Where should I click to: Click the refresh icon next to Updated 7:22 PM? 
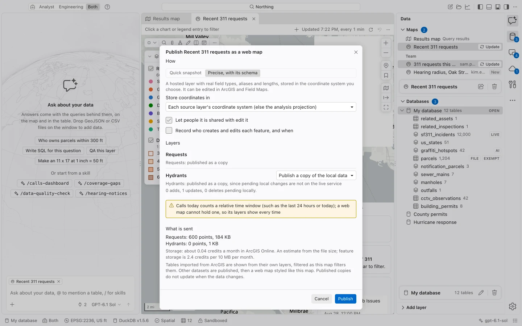pos(371,30)
